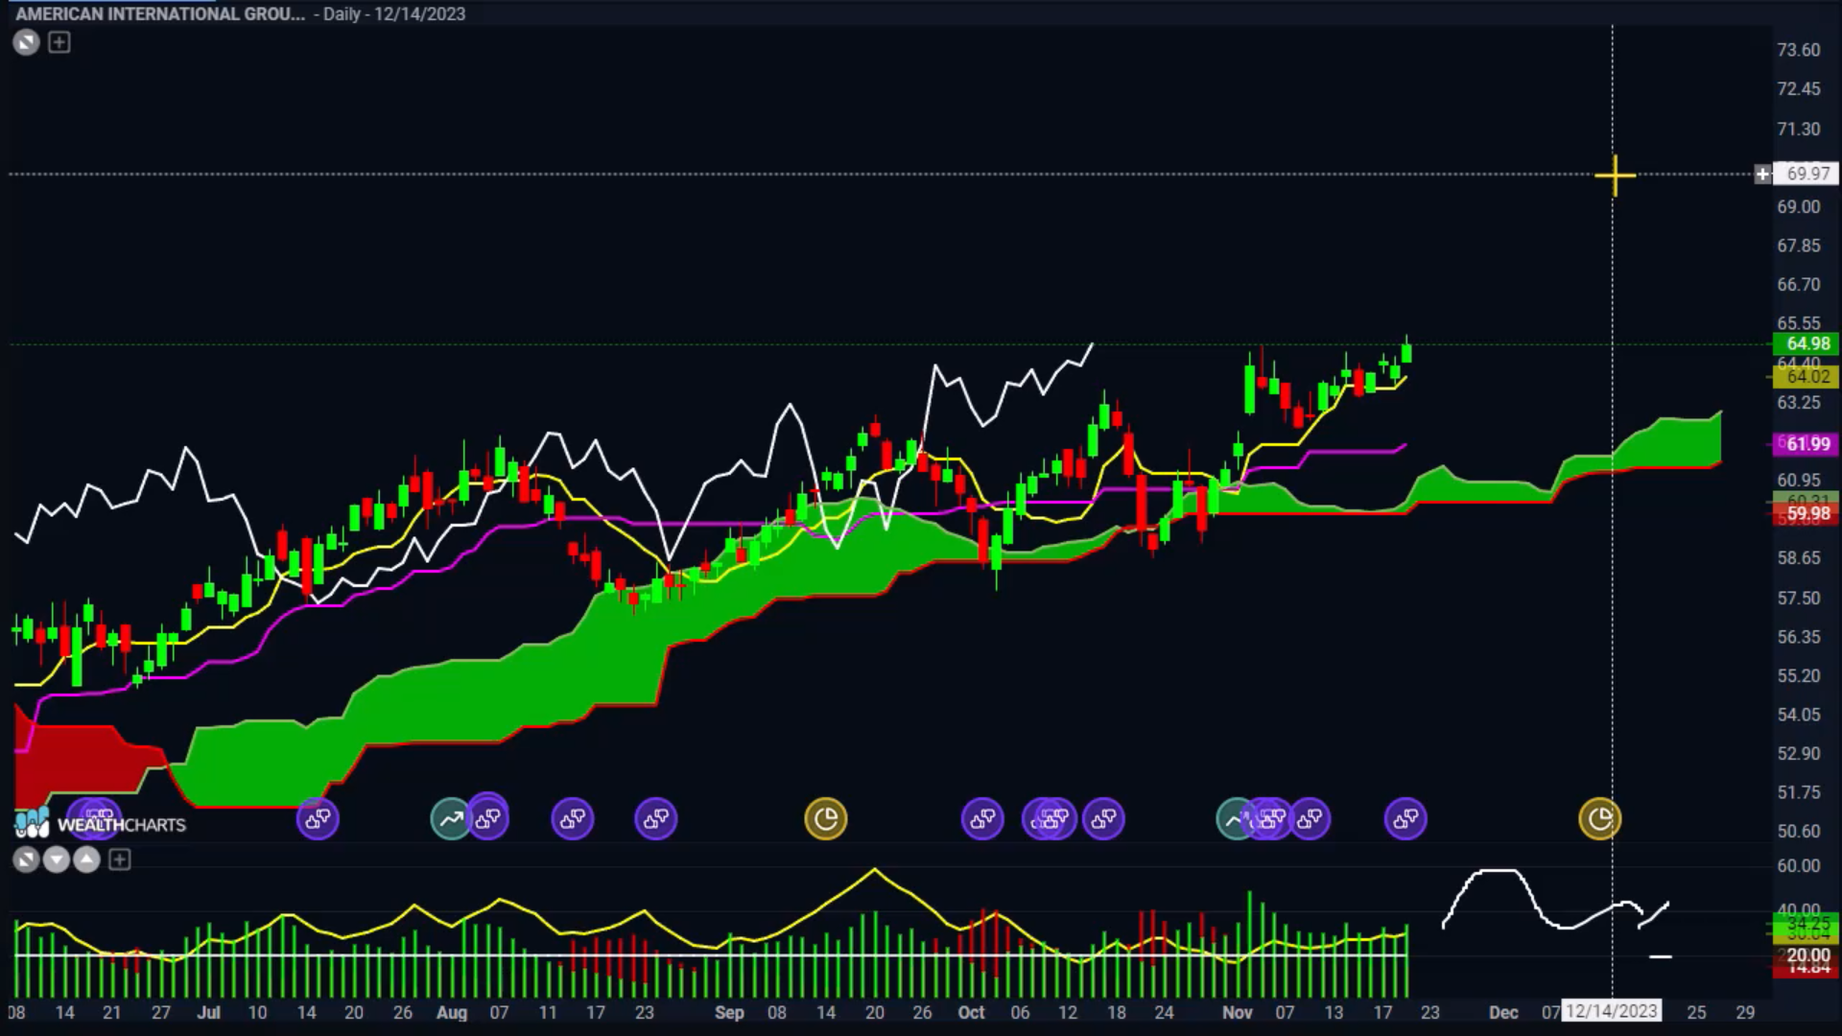Open the teal trend-arrow marker near Aug 07
This screenshot has height=1036, width=1842.
point(451,819)
